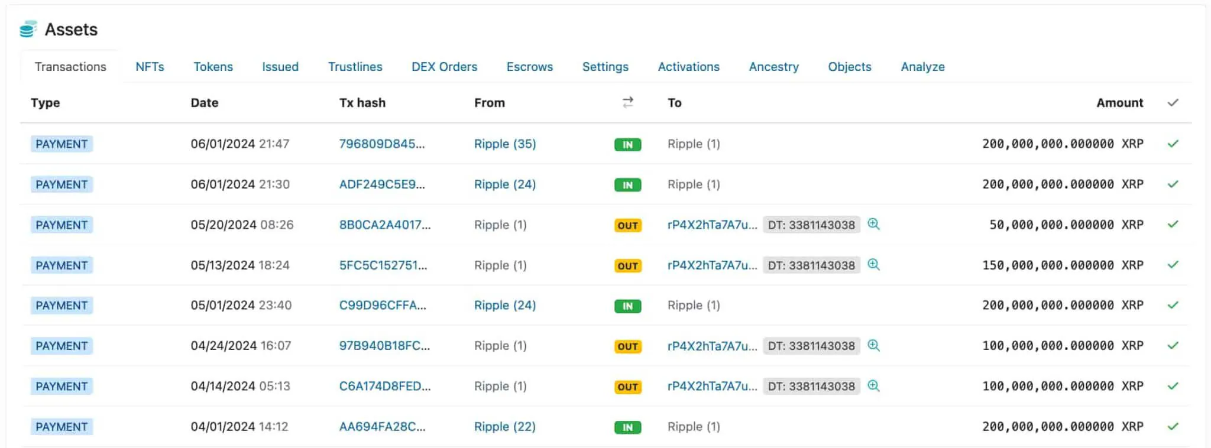Image resolution: width=1211 pixels, height=448 pixels.
Task: Click PAYMENT badge on the 06/01/2024 21:47 row
Action: coord(61,144)
